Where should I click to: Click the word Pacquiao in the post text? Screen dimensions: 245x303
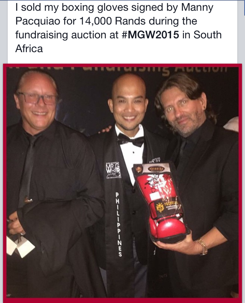tap(38, 21)
